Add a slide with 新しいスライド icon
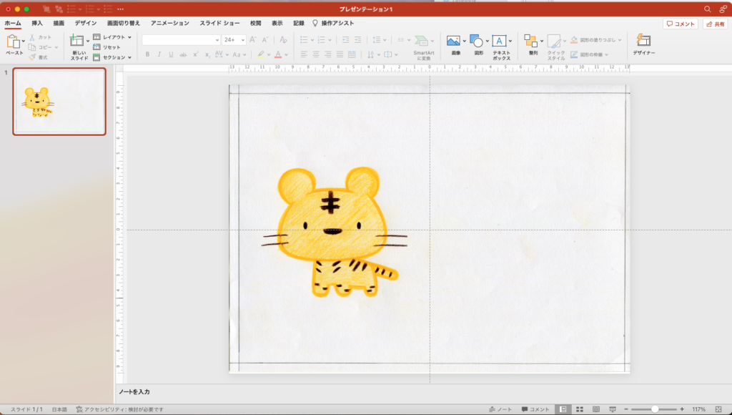The image size is (732, 415). click(76, 42)
